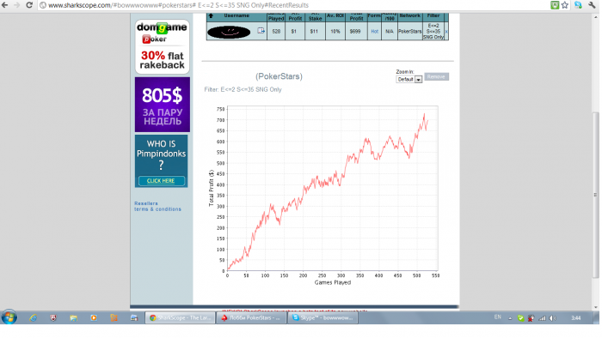Open the 805$ purple banner ad
Viewport: 602px width, 338px height.
pos(162,105)
